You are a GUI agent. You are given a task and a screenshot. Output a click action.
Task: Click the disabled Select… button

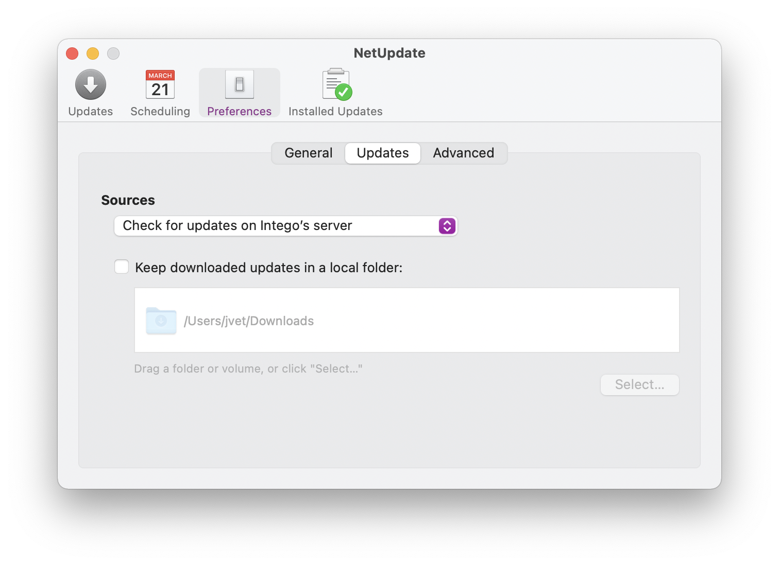[640, 385]
